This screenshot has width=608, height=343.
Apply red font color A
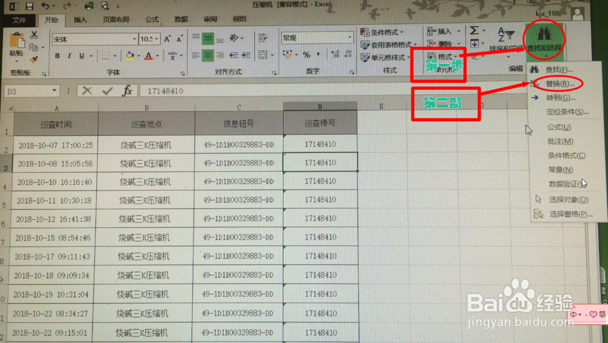pyautogui.click(x=148, y=56)
